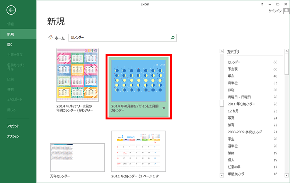Open 2011 年カレンダー template thumbnail
This screenshot has width=290, height=183.
coord(138,151)
